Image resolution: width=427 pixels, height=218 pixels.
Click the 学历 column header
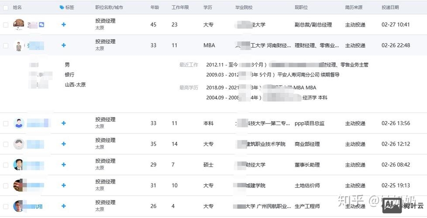[x=207, y=7]
